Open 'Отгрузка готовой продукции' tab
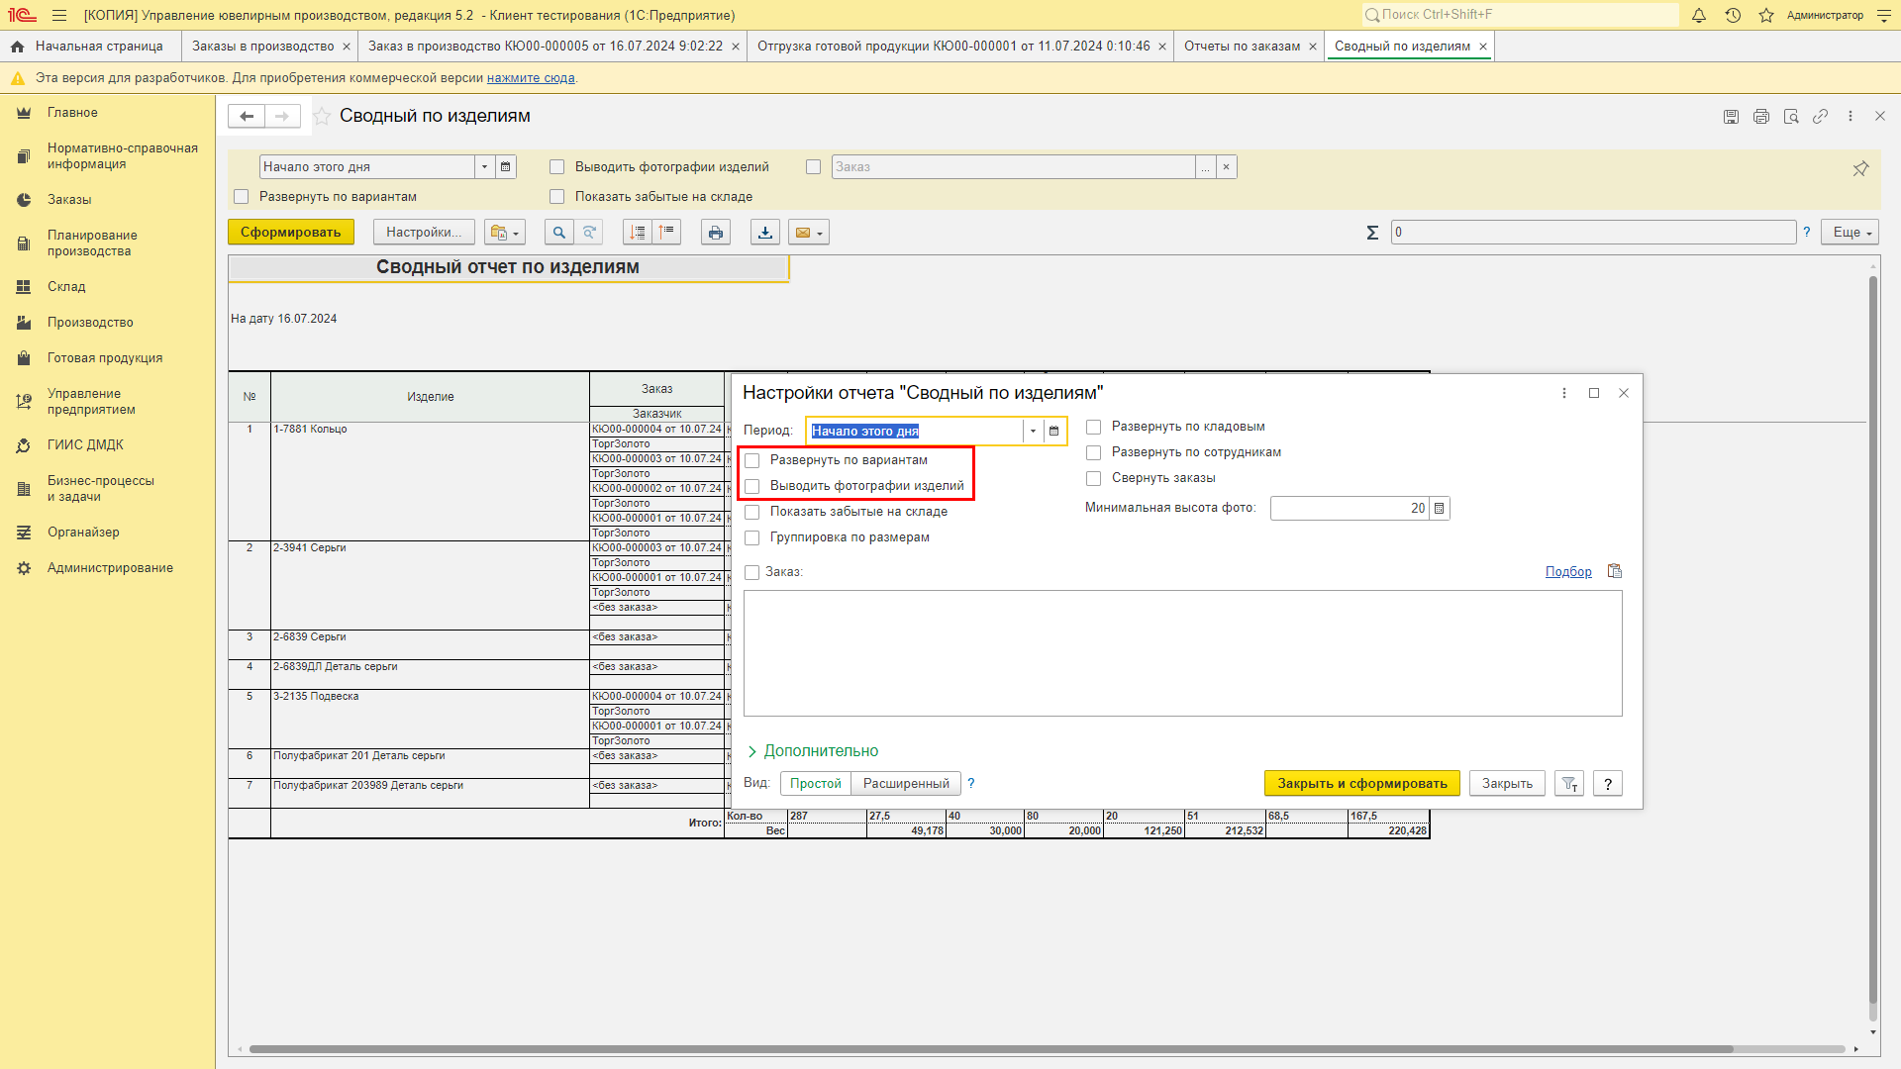 [953, 47]
